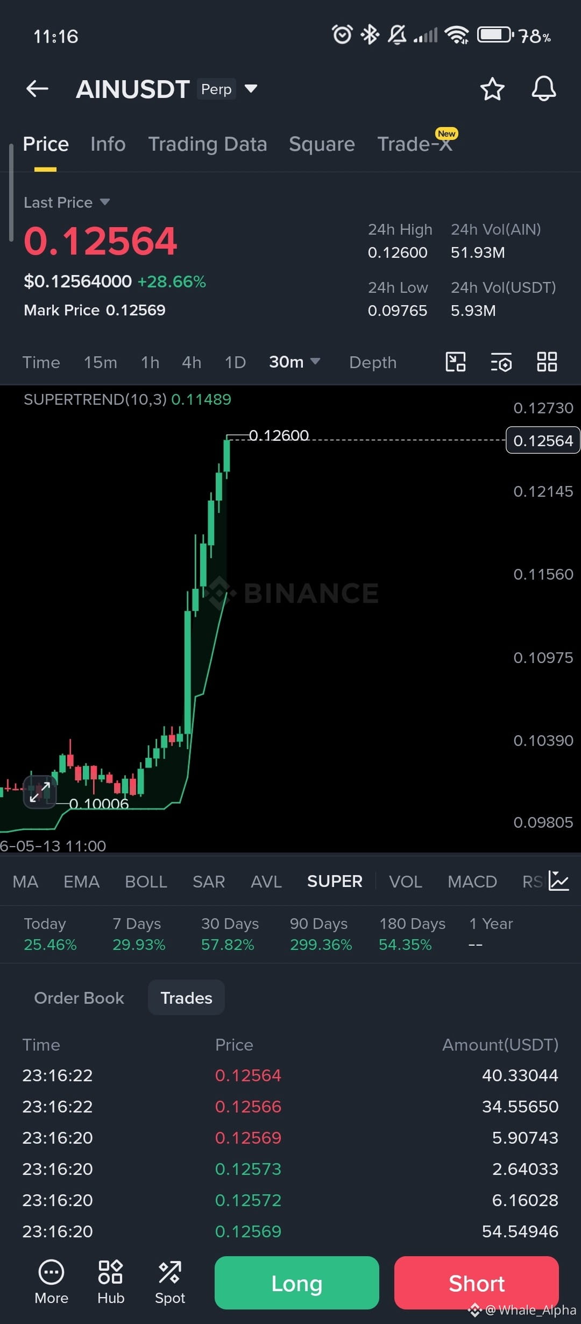
Task: Open indicator chart settings icon beside RSI
Action: click(558, 881)
